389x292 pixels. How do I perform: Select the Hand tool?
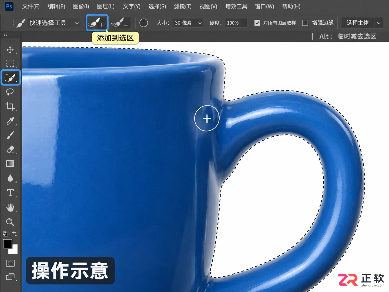click(10, 208)
